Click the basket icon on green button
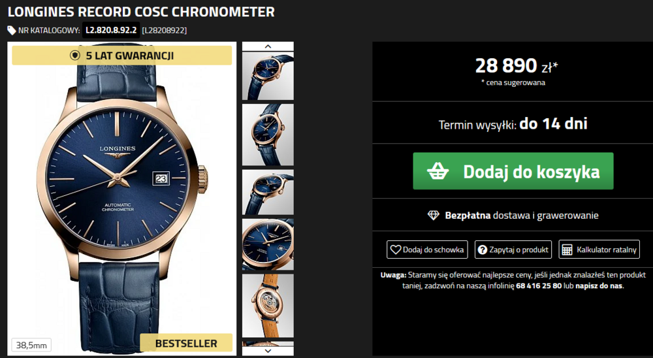 pyautogui.click(x=438, y=171)
